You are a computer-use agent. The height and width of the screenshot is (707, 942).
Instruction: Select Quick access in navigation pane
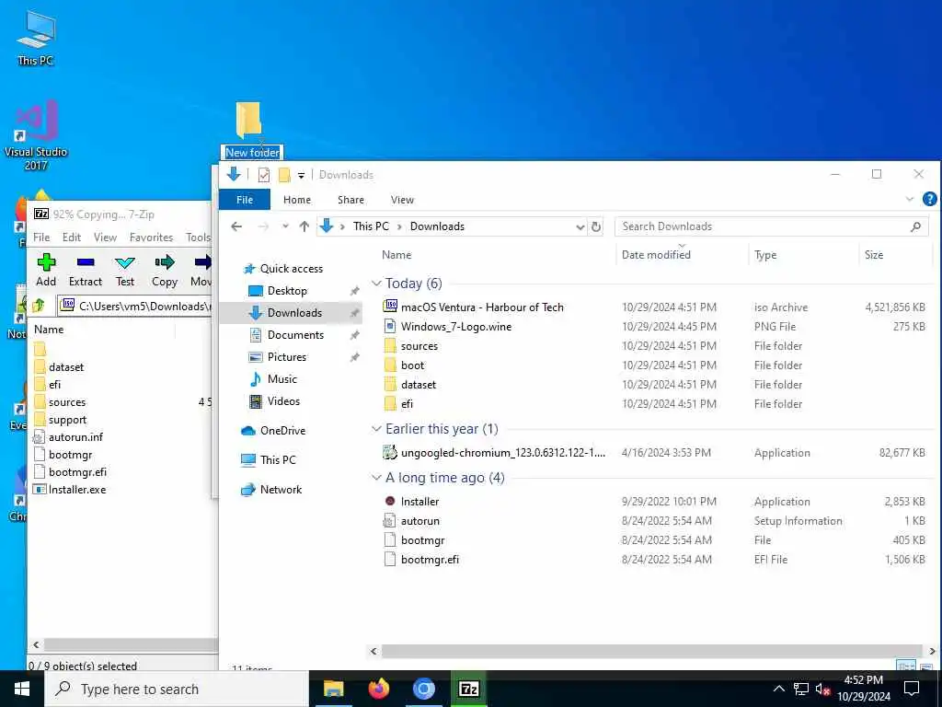coord(291,269)
